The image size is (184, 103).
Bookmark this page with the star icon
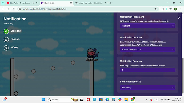point(155,9)
